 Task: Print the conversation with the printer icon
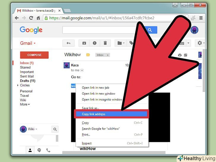(x=180, y=55)
